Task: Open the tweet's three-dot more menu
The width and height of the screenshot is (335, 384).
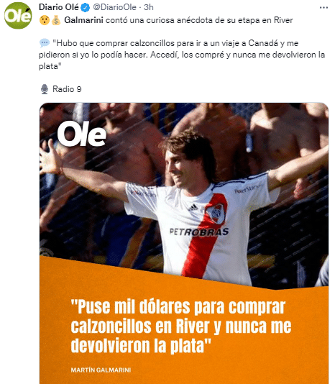Action: pyautogui.click(x=323, y=8)
